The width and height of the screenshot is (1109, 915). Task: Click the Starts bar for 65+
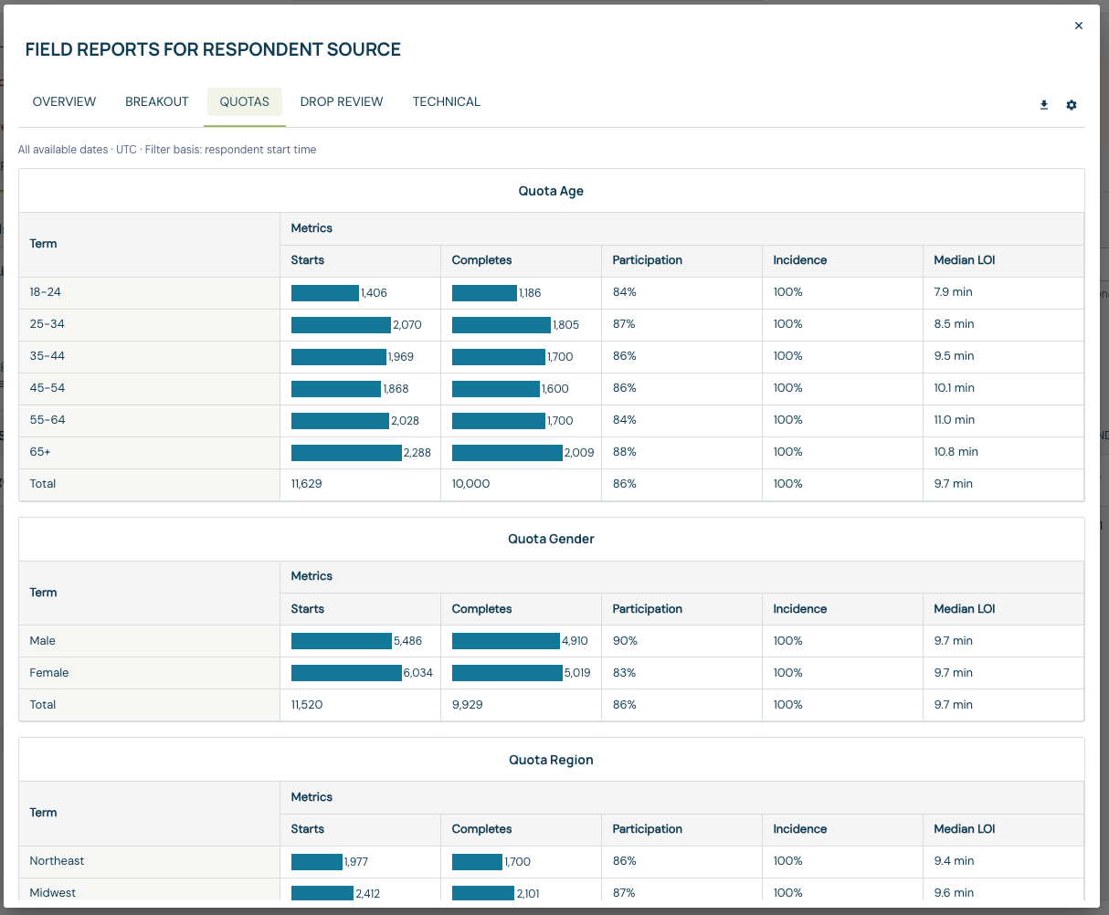point(346,453)
